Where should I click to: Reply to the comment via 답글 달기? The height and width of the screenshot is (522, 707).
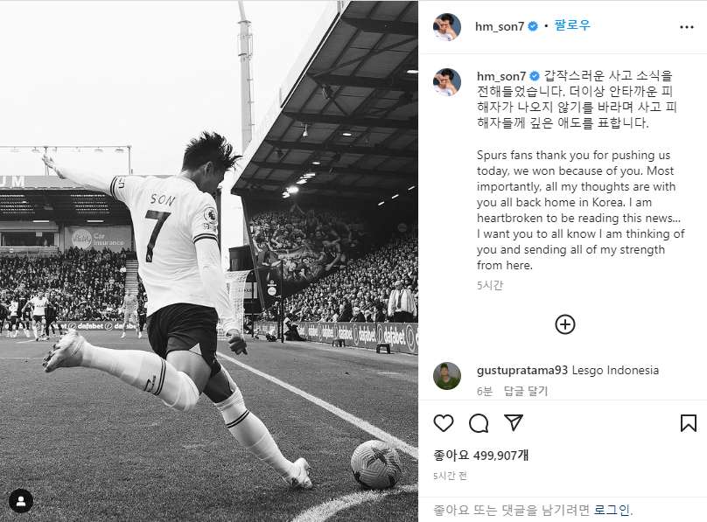tap(526, 391)
